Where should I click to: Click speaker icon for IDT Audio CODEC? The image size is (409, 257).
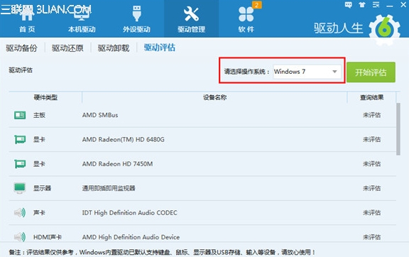point(20,213)
